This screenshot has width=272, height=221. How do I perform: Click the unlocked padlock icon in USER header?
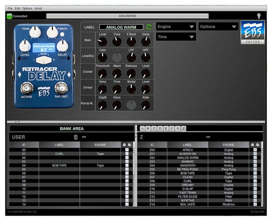(x=129, y=144)
